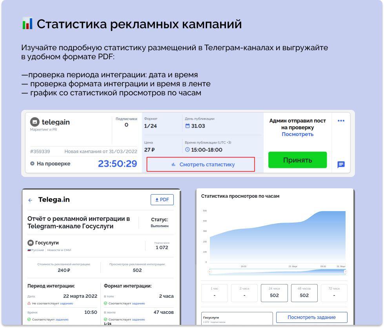Click the 'Новая кампания от 31/03/2022' text
This screenshot has height=328, width=384.
101,151
